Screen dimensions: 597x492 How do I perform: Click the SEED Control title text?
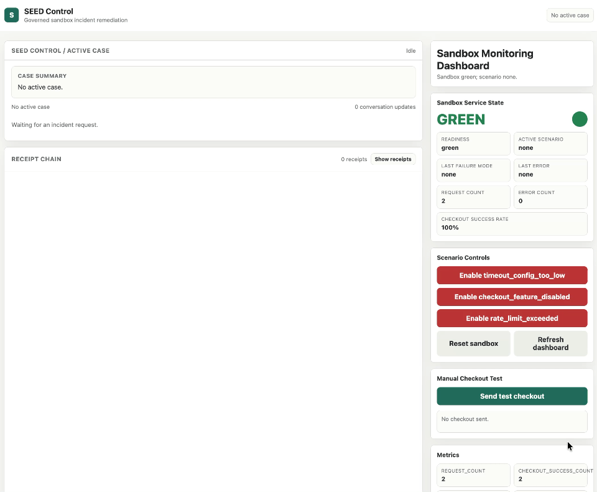pyautogui.click(x=49, y=11)
